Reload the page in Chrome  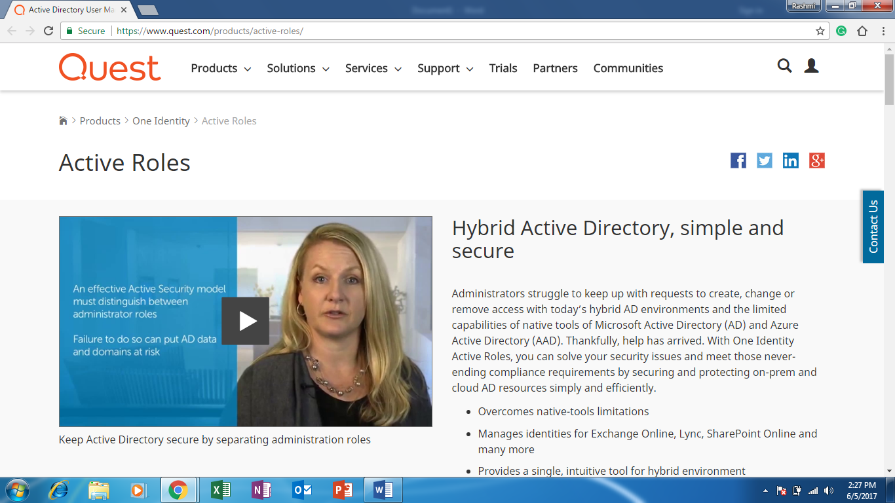[48, 31]
